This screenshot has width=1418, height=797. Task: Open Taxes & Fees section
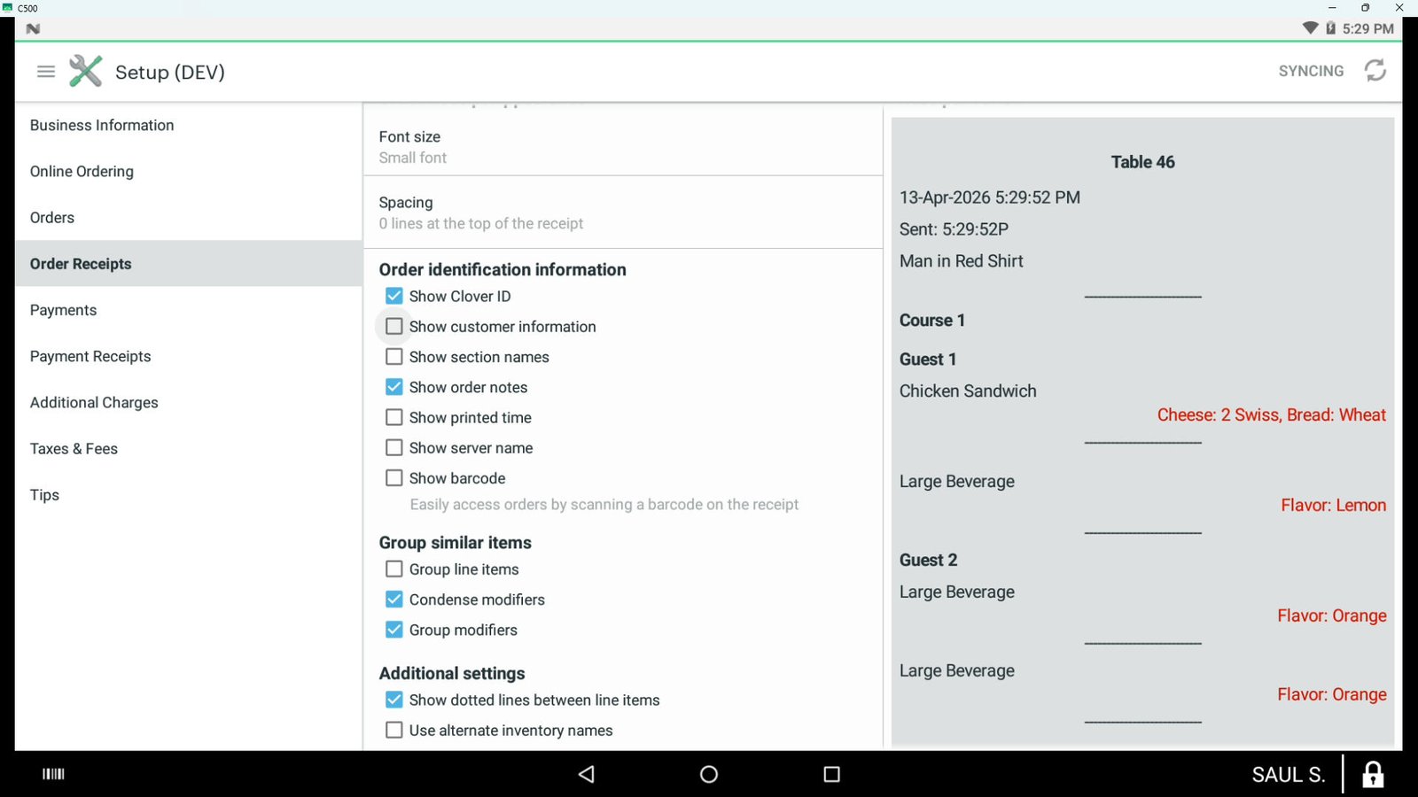point(189,448)
